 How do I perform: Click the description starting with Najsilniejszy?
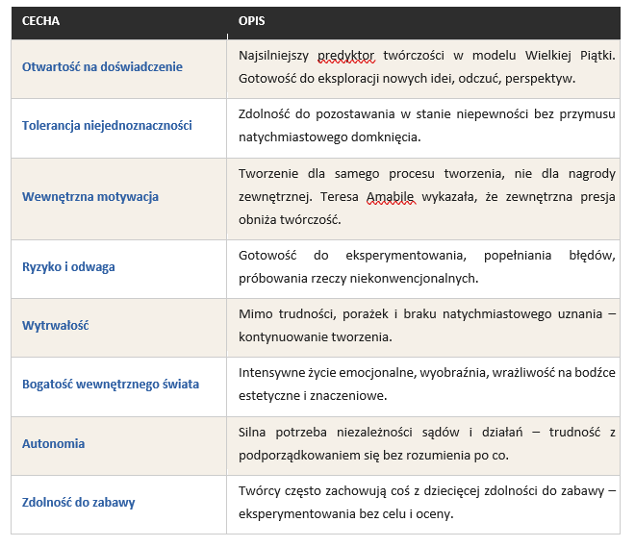click(x=423, y=67)
